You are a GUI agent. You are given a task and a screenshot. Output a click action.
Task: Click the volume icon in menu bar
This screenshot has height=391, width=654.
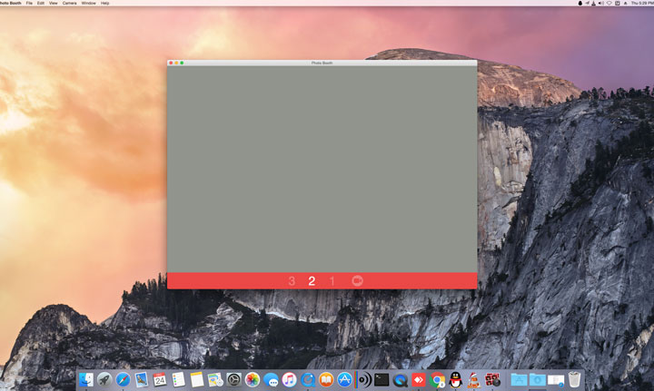point(601,3)
